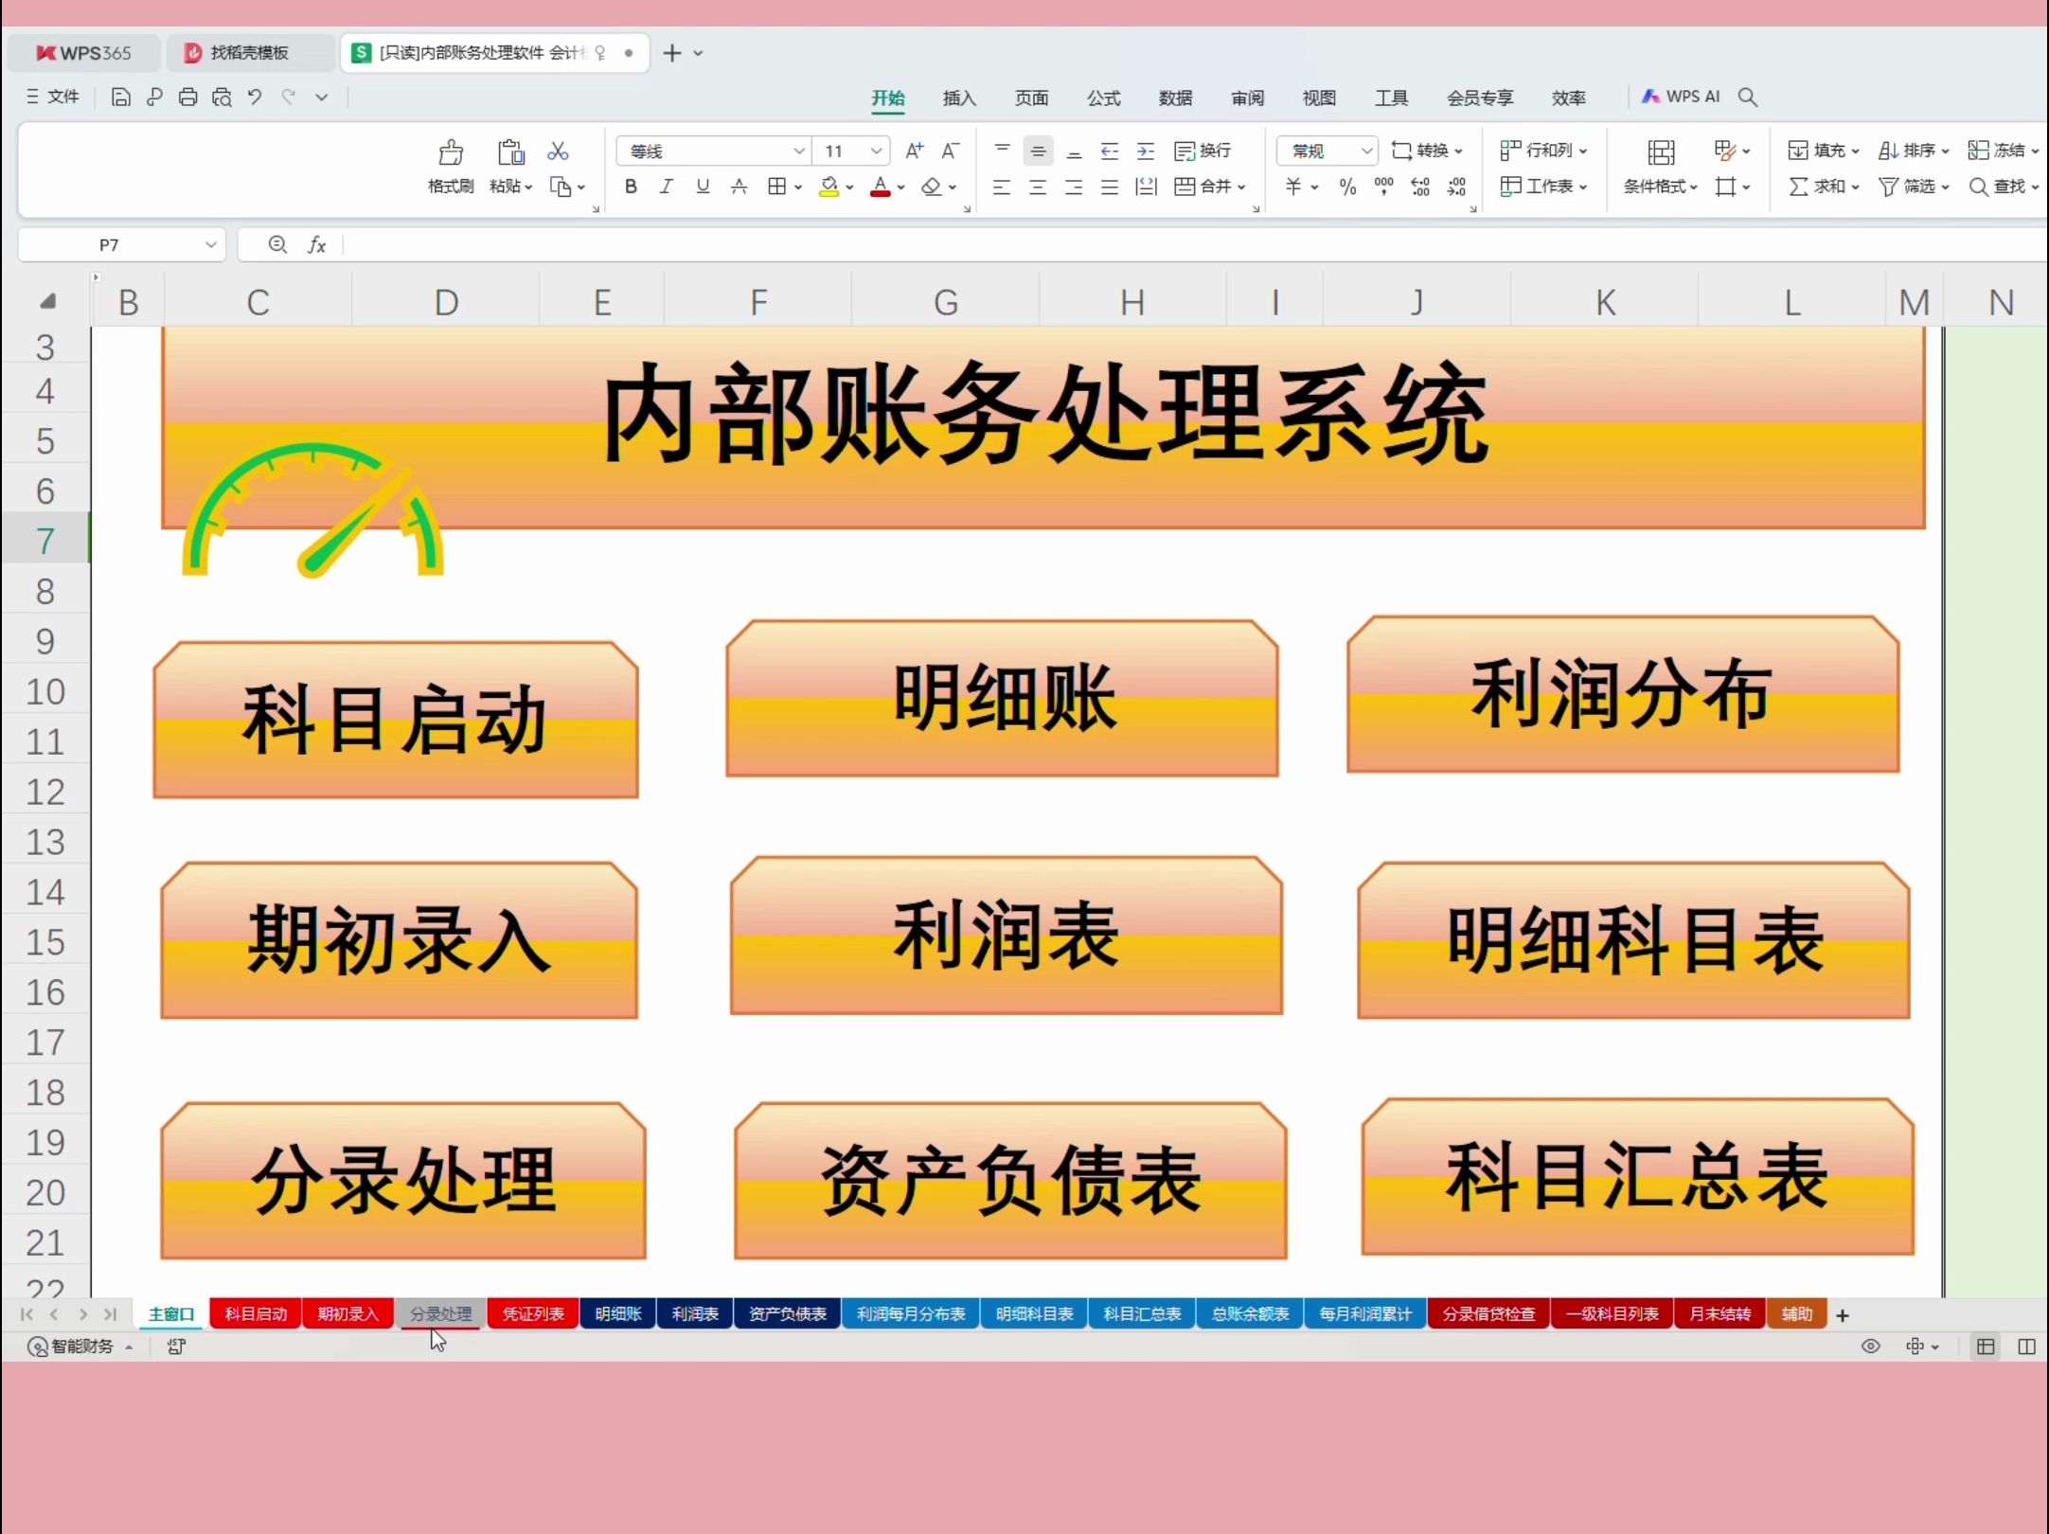2049x1534 pixels.
Task: Click in the formula bar input
Action: pos(1193,244)
